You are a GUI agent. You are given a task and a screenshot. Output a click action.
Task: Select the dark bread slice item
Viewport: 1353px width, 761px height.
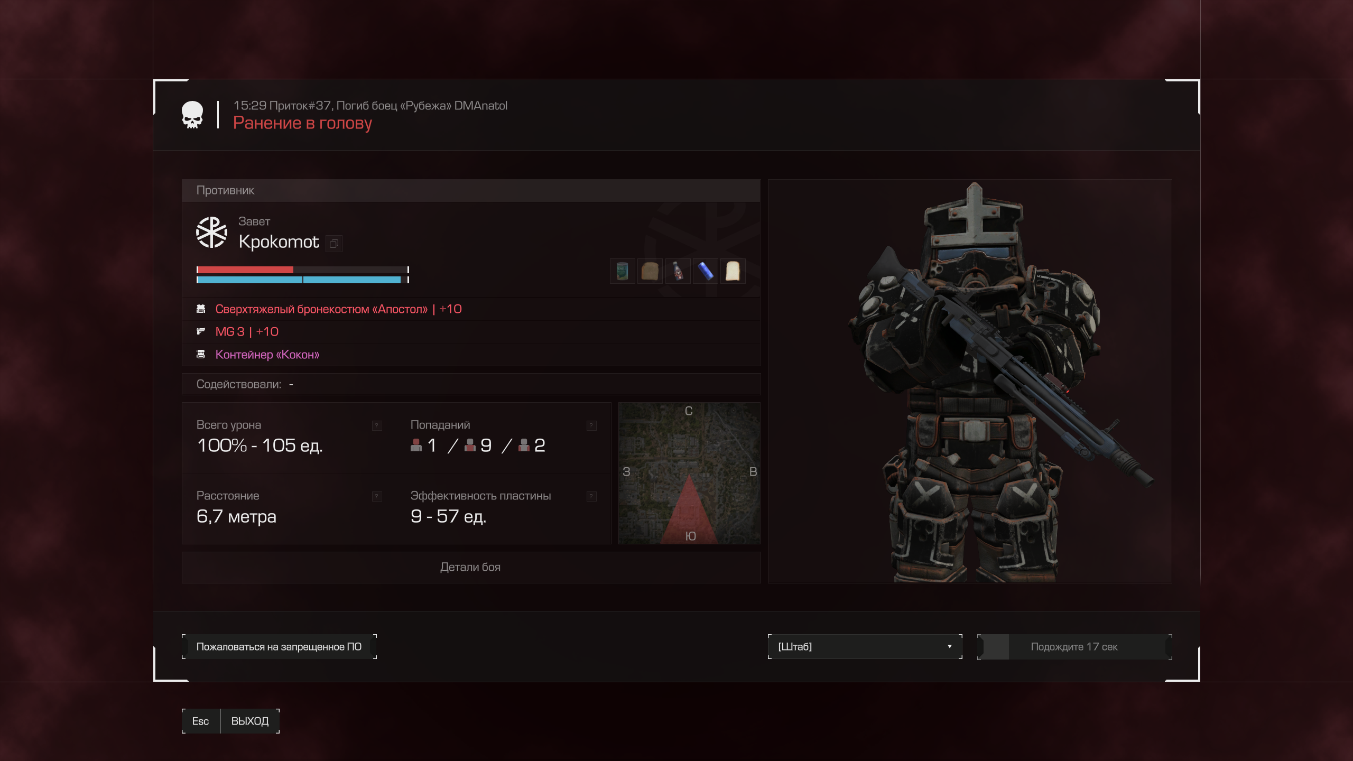coord(650,271)
